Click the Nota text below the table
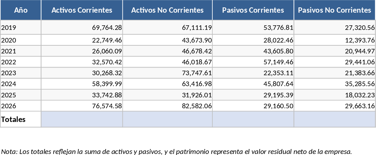376x155 pixels. click(x=176, y=151)
